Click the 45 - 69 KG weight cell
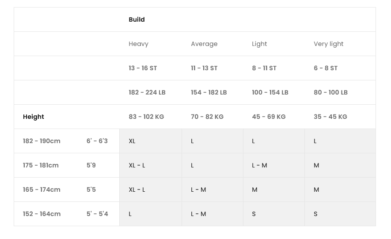This screenshot has height=239, width=391. click(x=269, y=117)
